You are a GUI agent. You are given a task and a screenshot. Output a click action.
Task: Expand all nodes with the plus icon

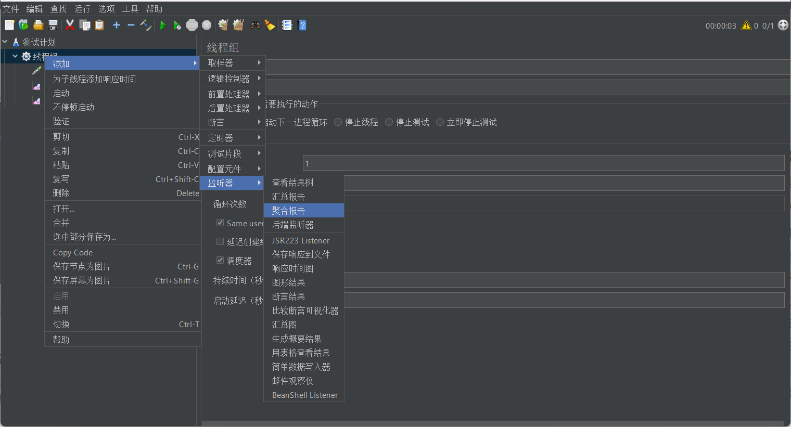point(117,25)
